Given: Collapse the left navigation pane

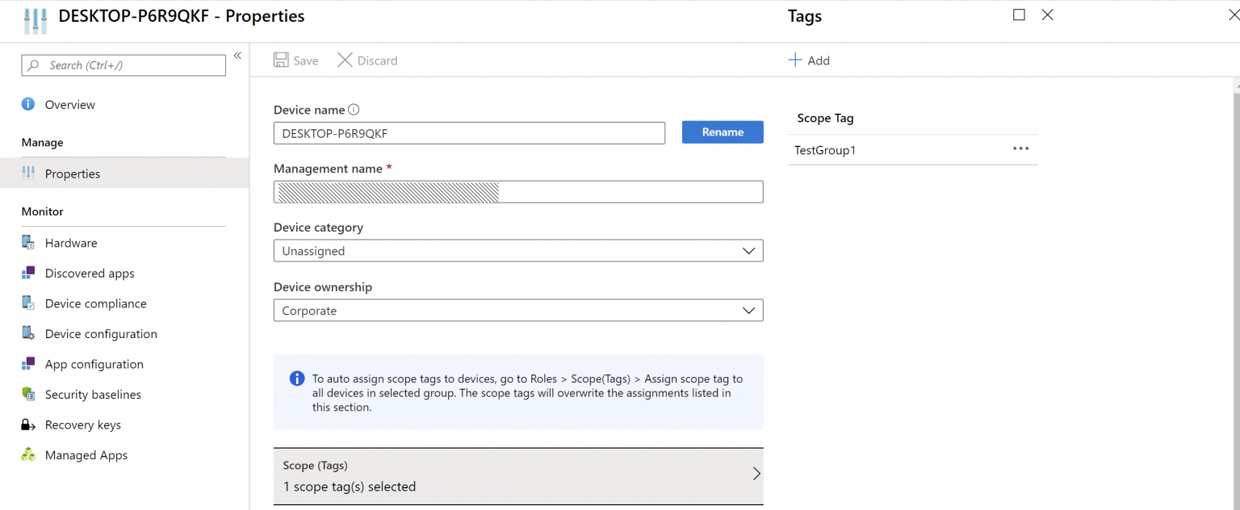Looking at the screenshot, I should point(237,53).
